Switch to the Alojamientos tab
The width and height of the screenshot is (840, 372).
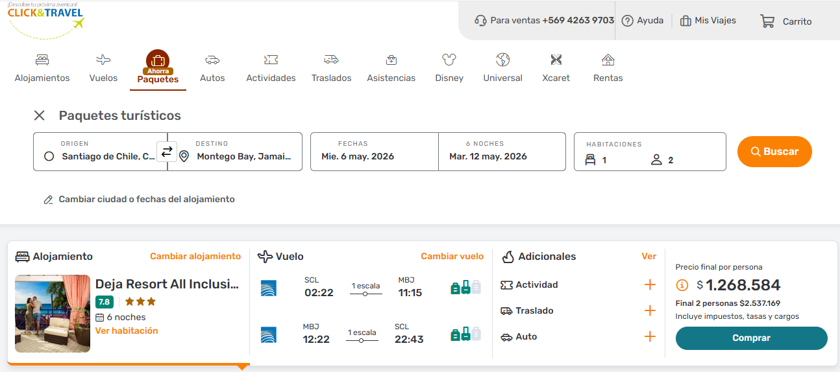click(x=42, y=68)
